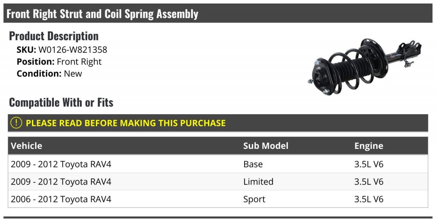Viewport: 436px width, 222px height.
Task: Click the Vehicle column header
Action: pyautogui.click(x=27, y=146)
